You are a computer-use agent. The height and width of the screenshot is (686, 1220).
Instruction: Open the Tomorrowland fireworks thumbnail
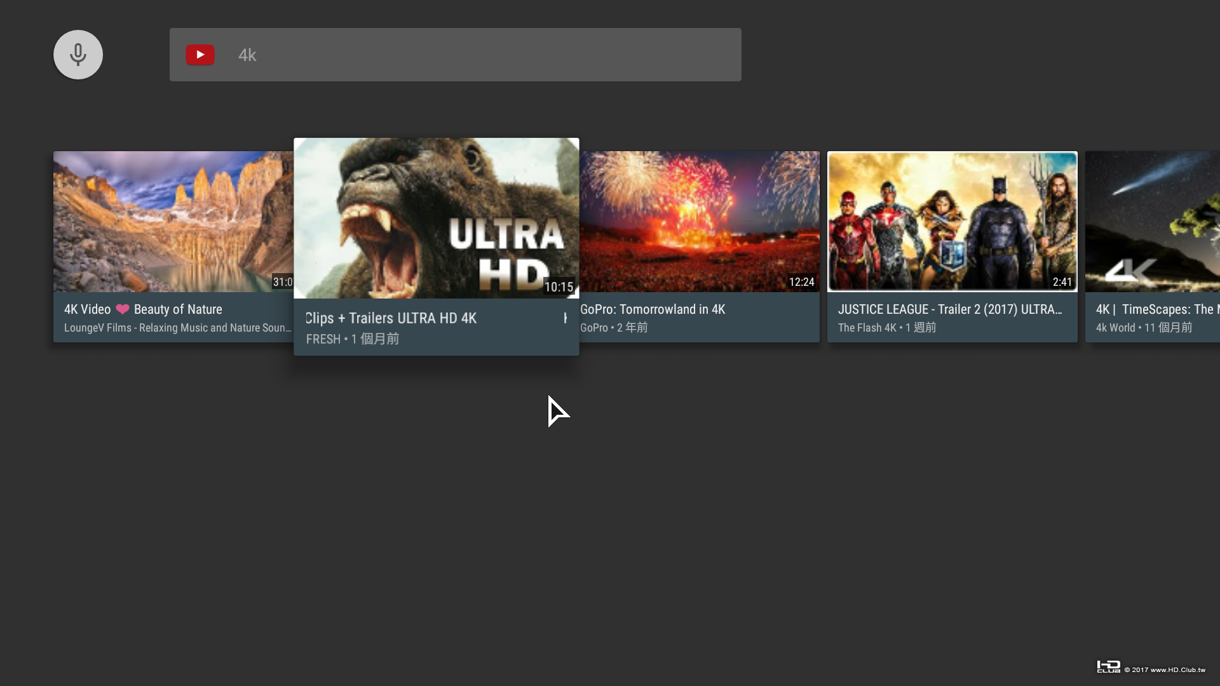pos(699,221)
